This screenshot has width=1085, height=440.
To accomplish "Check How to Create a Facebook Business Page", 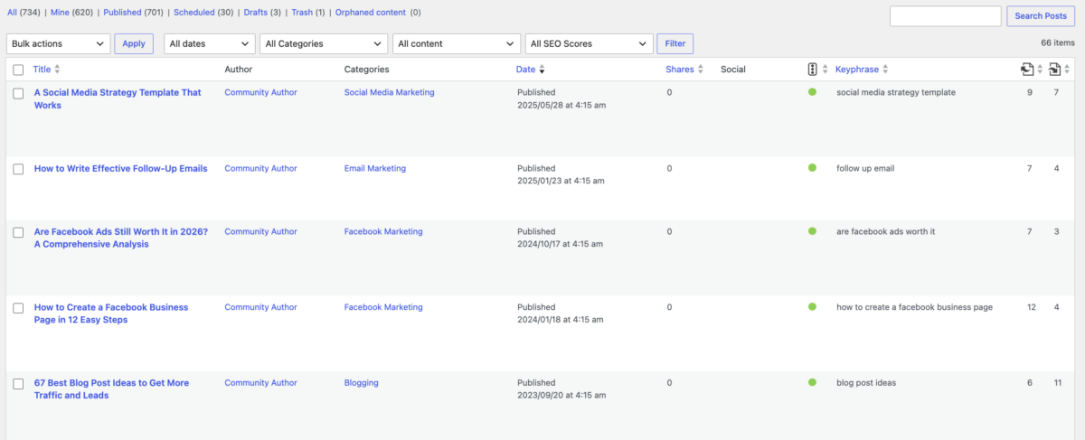I will pos(18,308).
